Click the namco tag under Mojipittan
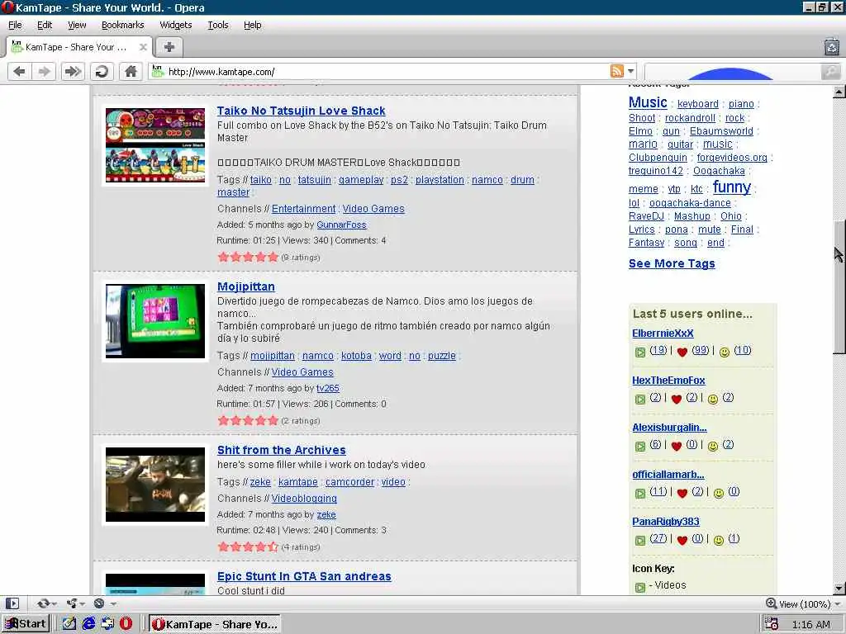846x634 pixels. 318,356
